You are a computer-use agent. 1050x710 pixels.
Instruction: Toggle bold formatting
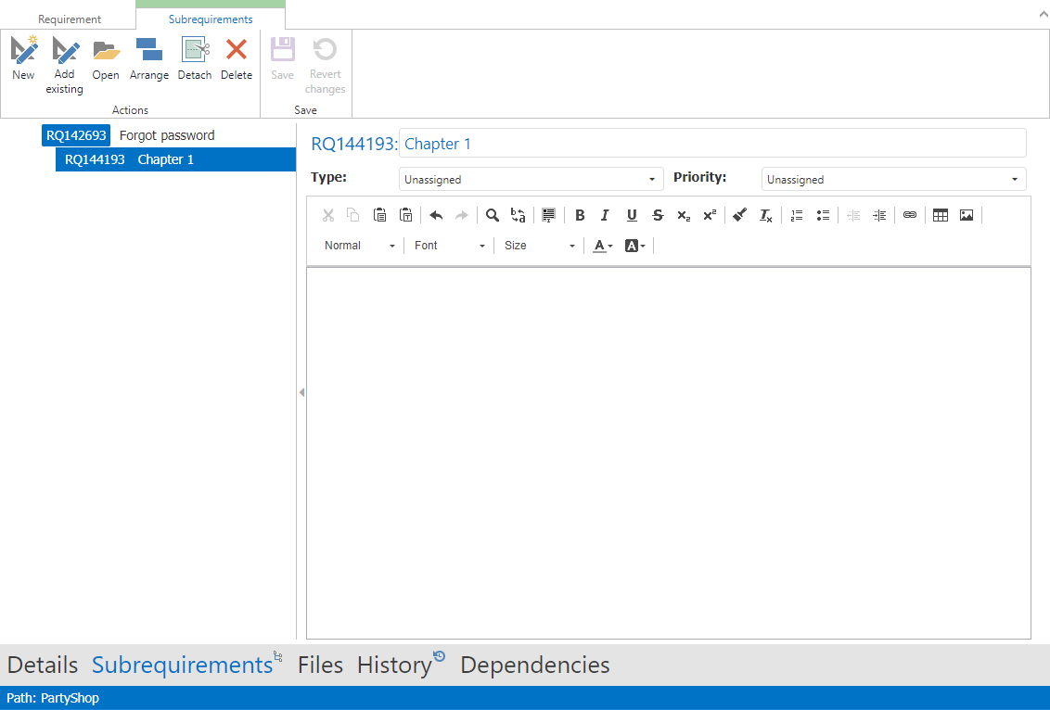[580, 215]
